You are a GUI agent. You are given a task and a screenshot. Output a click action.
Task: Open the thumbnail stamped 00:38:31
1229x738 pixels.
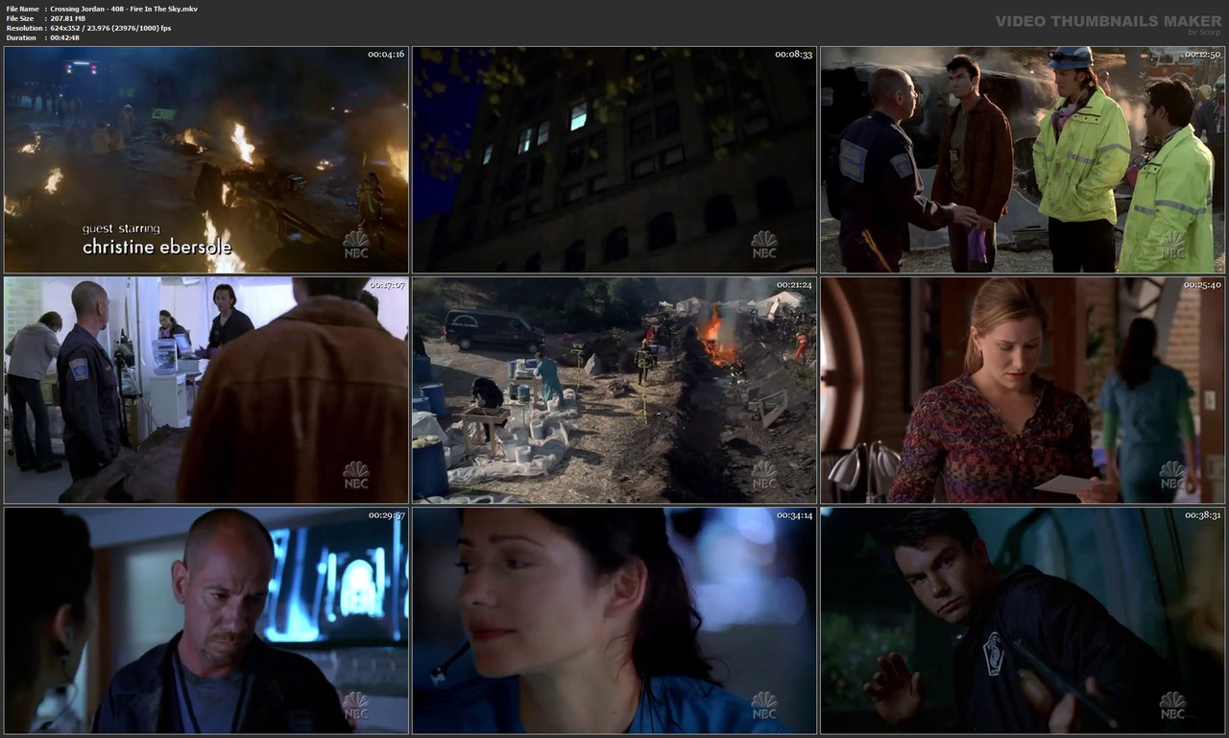coord(1023,621)
